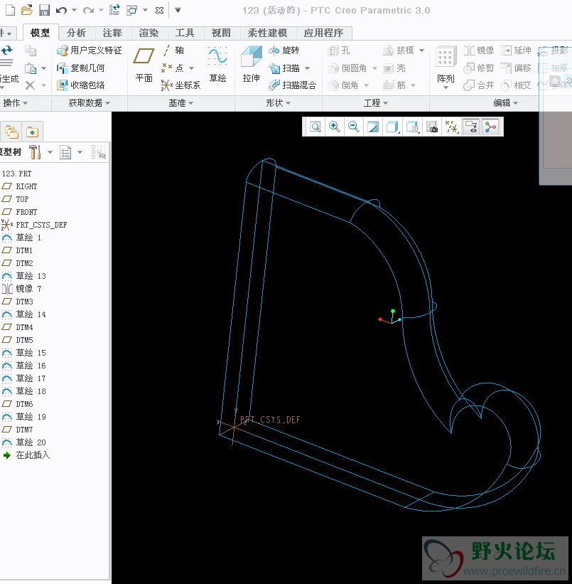Image resolution: width=572 pixels, height=584 pixels.
Task: Choose Swept Blend (扫描混合)
Action: tap(293, 85)
